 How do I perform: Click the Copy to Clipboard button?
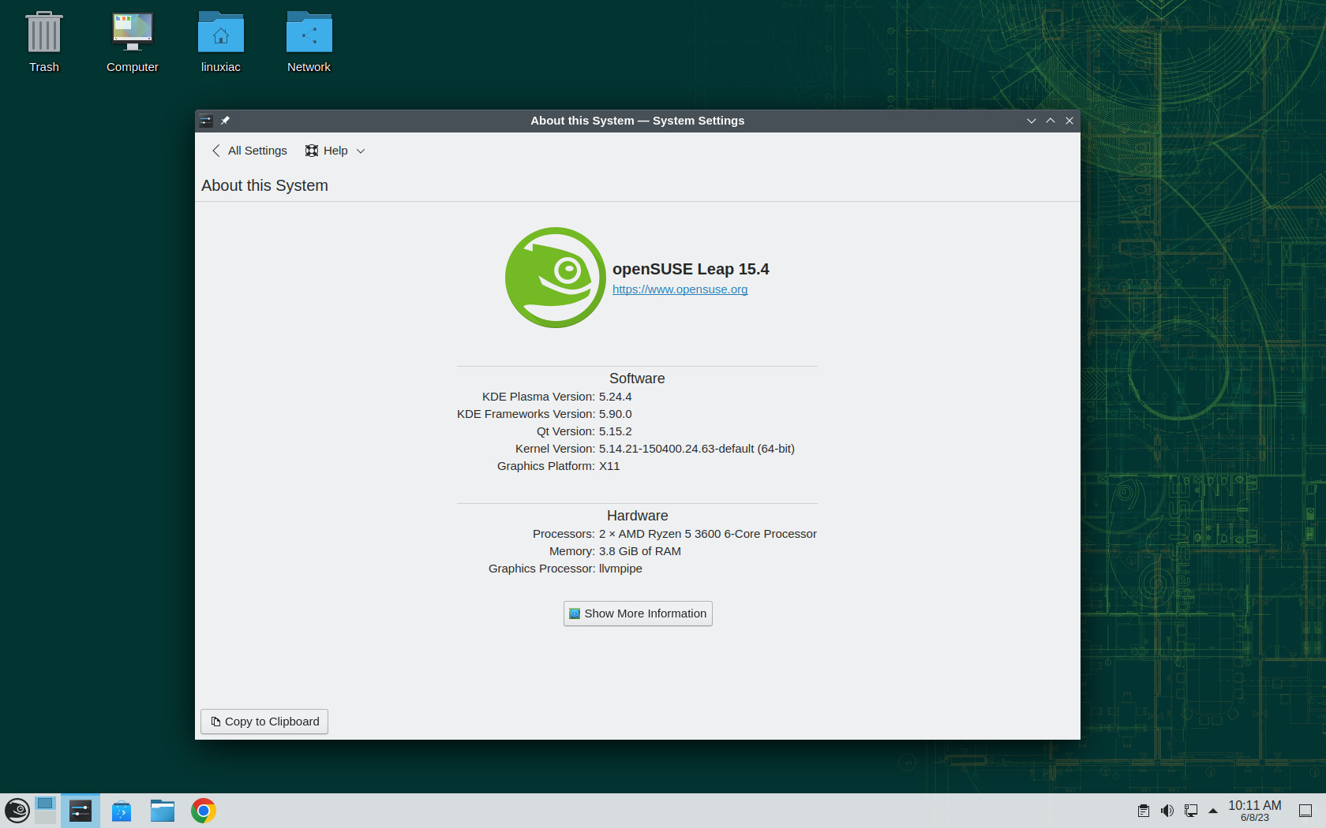pyautogui.click(x=264, y=722)
